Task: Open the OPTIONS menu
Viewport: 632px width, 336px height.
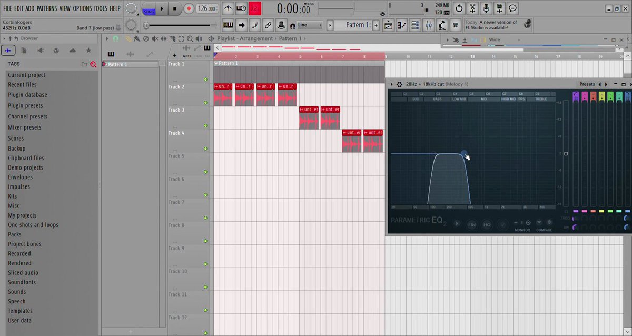Action: [82, 8]
